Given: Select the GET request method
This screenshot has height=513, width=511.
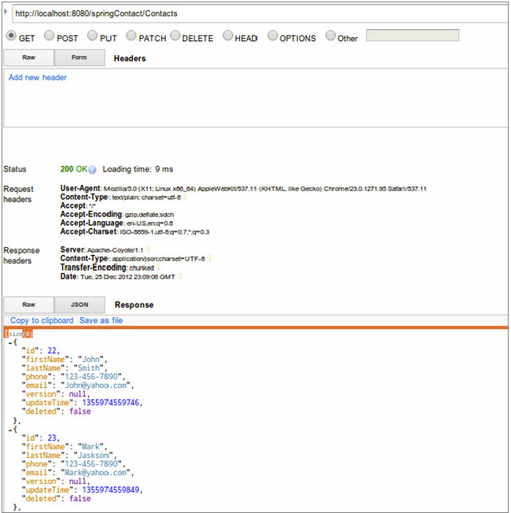Looking at the screenshot, I should pyautogui.click(x=12, y=36).
